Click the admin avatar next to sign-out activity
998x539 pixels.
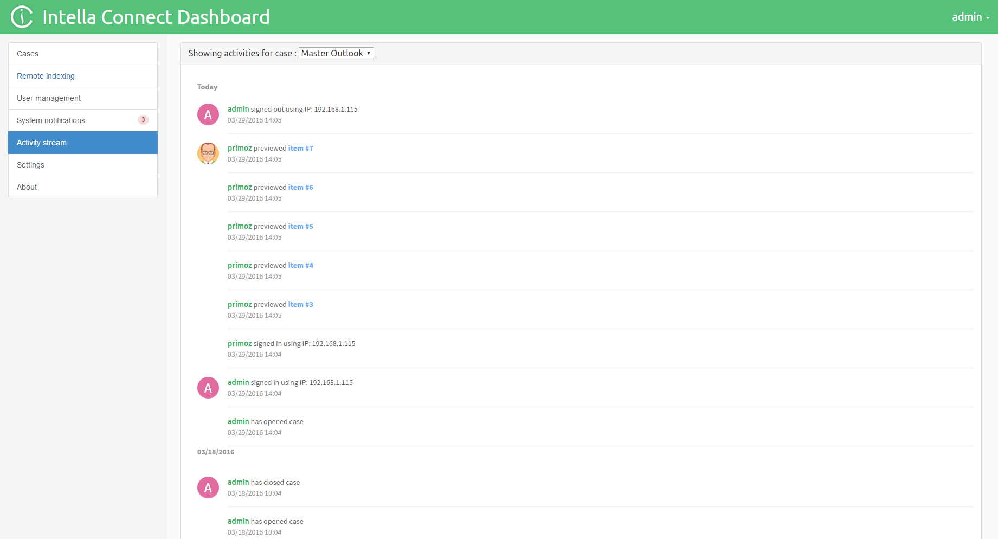(208, 114)
